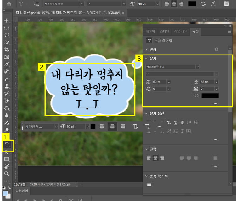Switch to the 스타일 tab

click(x=165, y=31)
